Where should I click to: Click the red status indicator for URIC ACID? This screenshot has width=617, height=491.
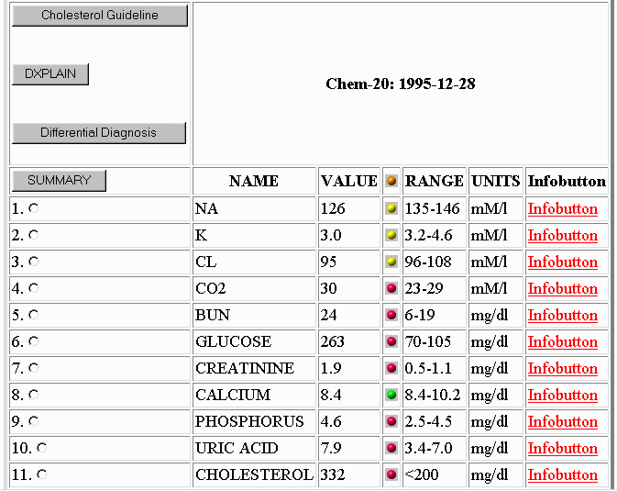point(391,449)
